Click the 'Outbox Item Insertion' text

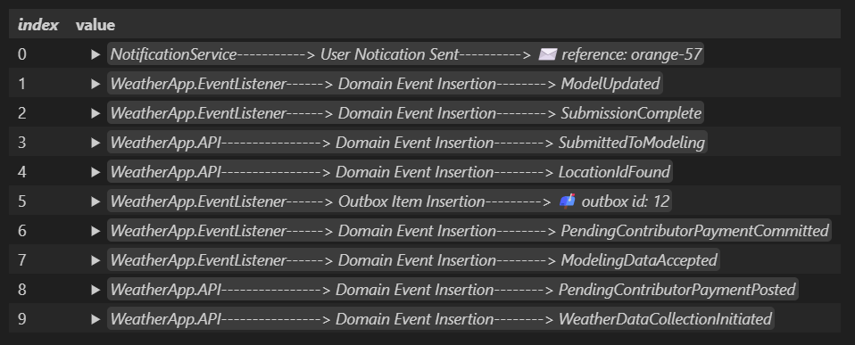coord(411,201)
